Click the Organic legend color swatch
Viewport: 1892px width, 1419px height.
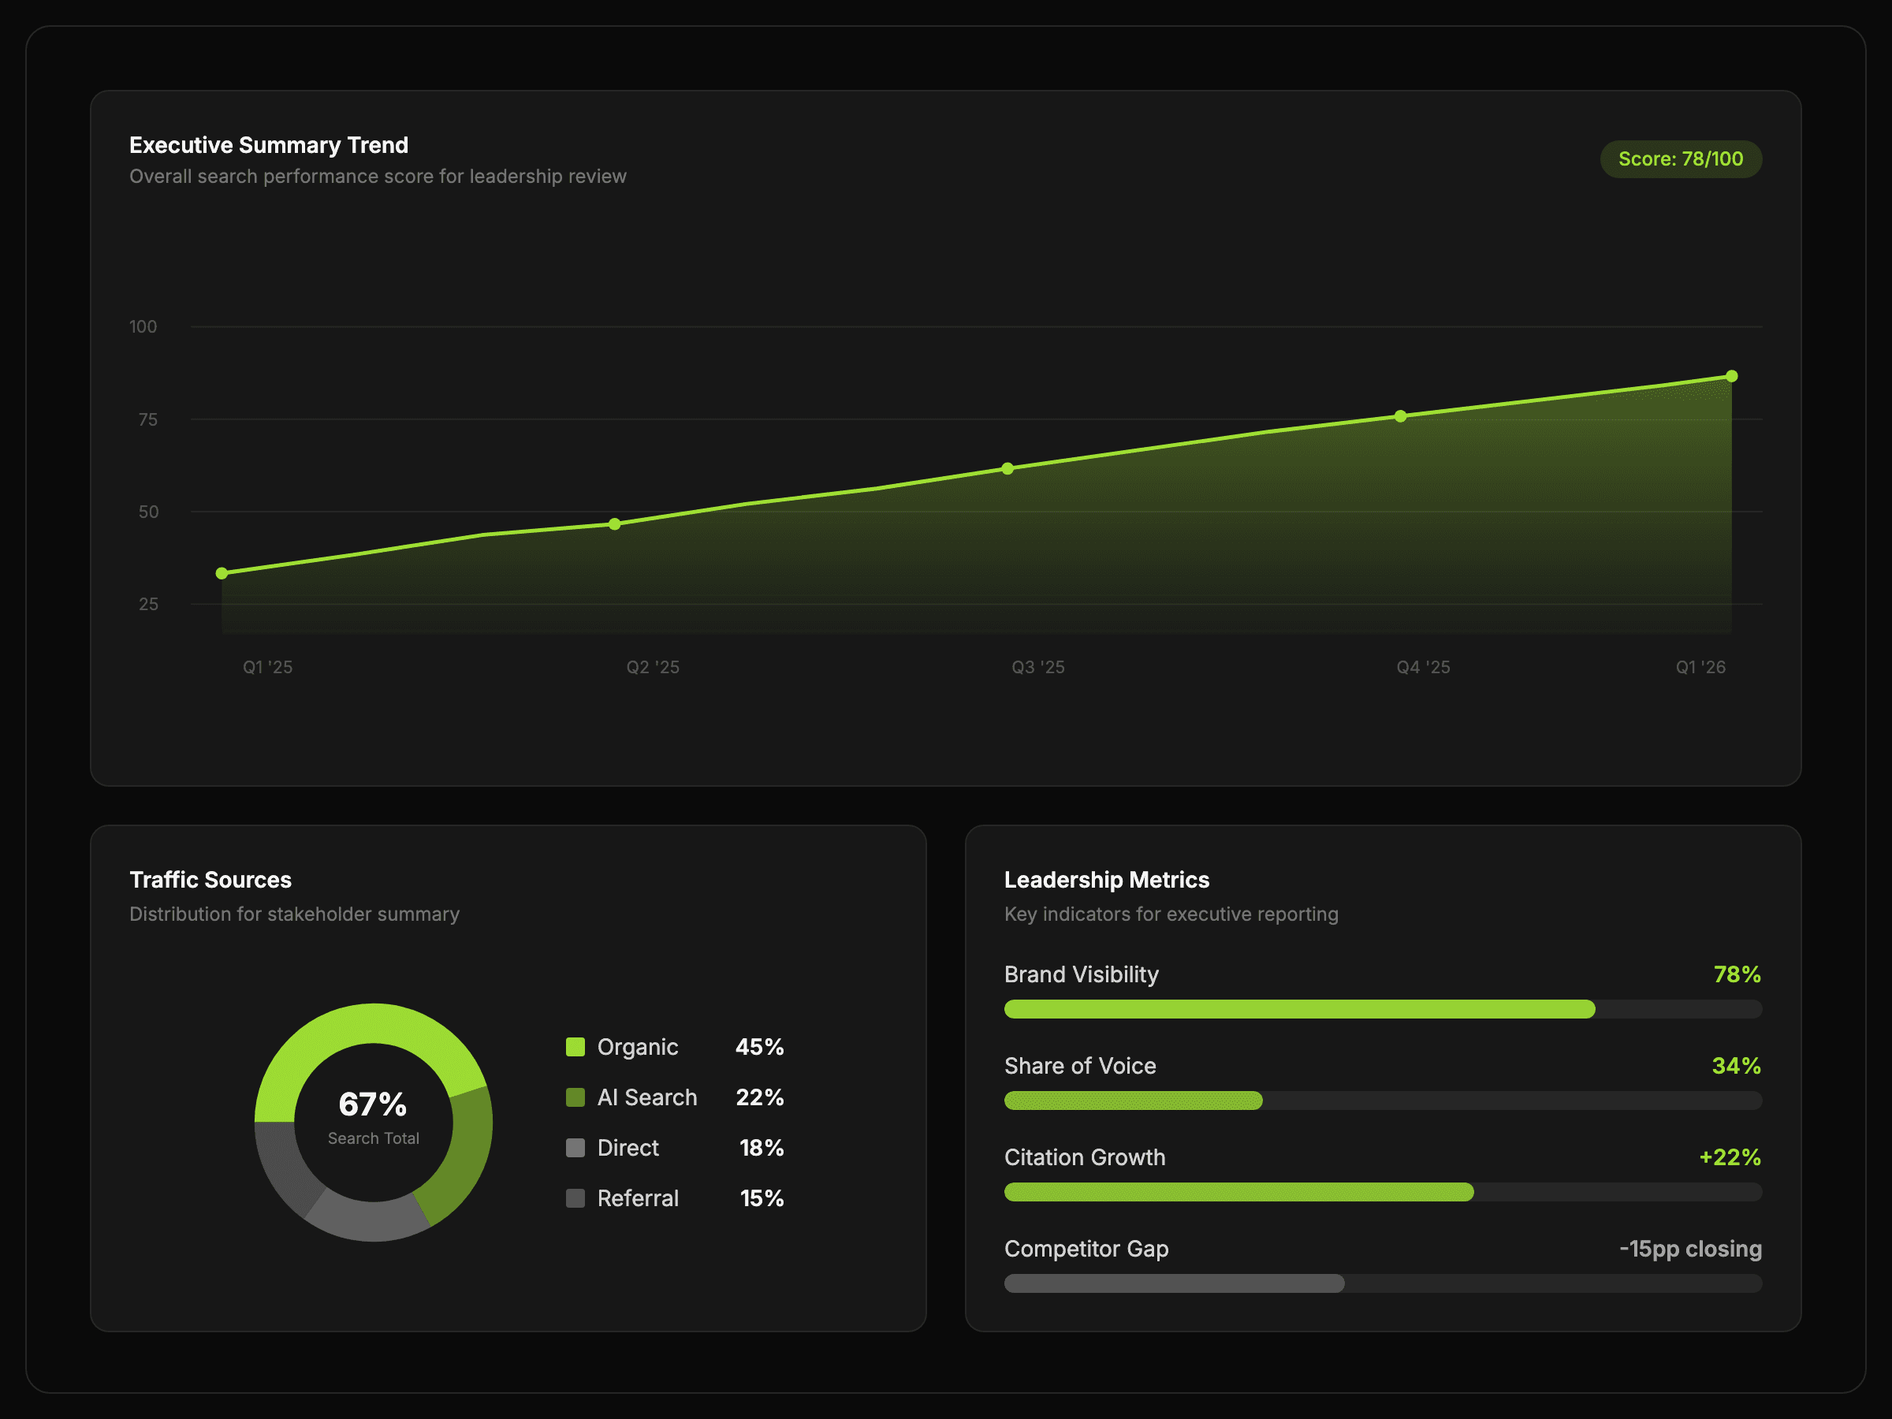click(x=575, y=1047)
